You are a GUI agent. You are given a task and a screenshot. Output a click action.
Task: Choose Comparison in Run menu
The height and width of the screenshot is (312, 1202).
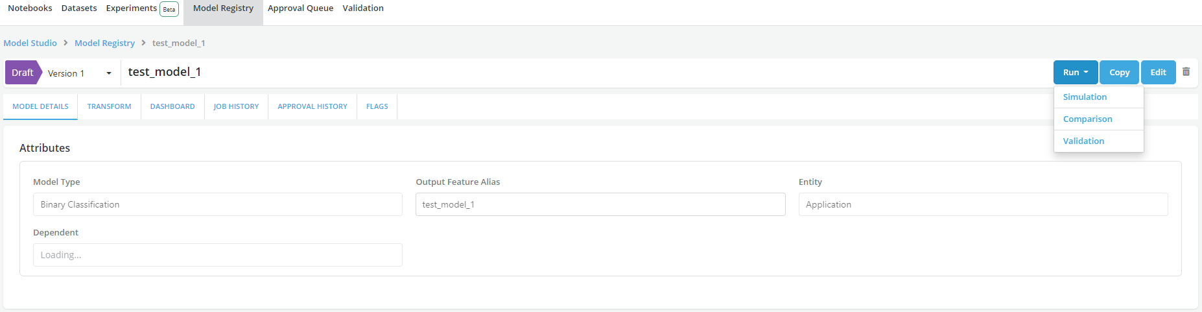point(1087,119)
